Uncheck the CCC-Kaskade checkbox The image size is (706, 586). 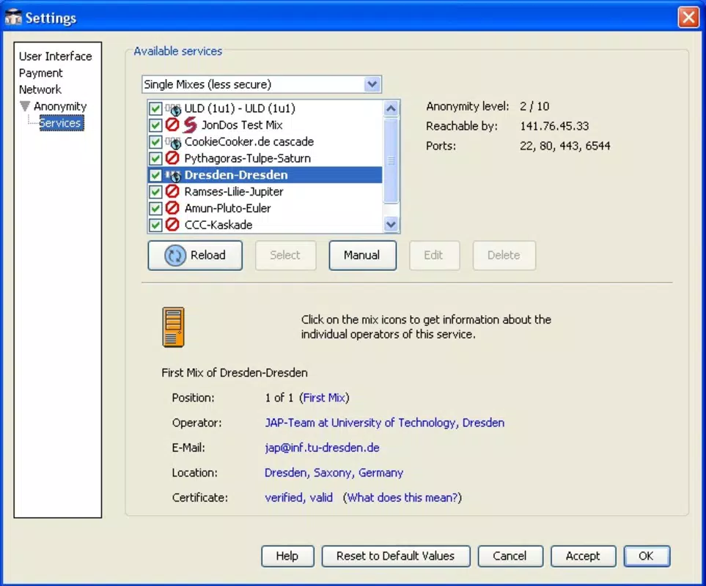coord(155,225)
